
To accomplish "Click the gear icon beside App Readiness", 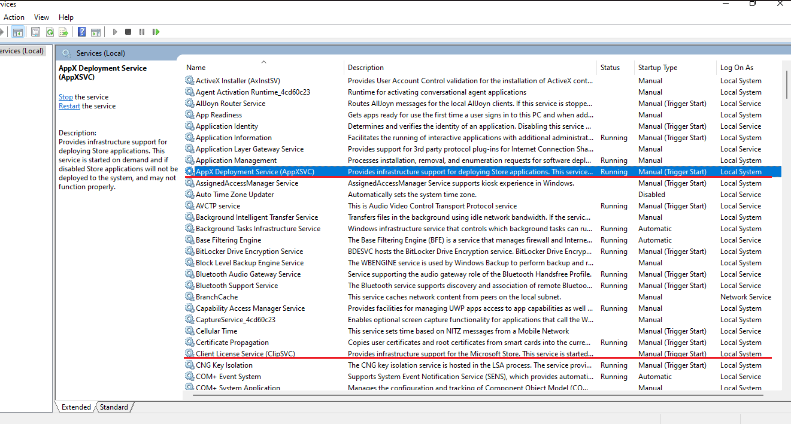I will click(x=190, y=115).
